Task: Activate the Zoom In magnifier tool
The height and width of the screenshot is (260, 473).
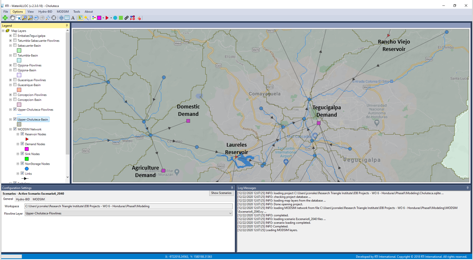Action: pos(24,18)
